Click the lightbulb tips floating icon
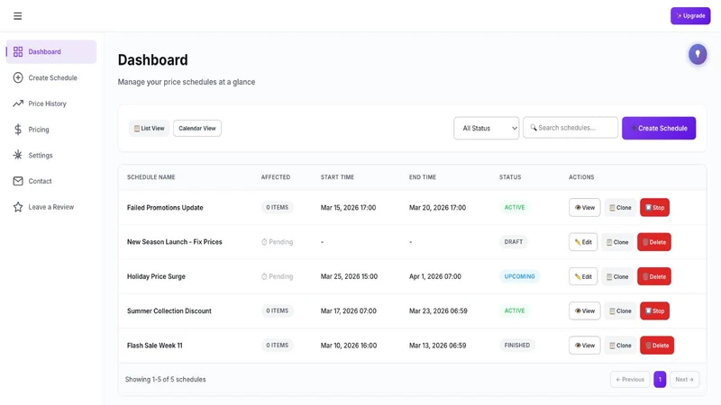This screenshot has width=721, height=405. coord(698,54)
